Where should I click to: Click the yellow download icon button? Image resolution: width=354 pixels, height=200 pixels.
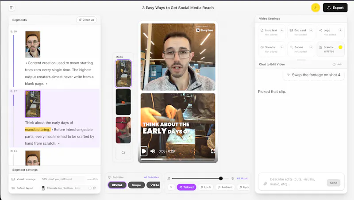316,8
